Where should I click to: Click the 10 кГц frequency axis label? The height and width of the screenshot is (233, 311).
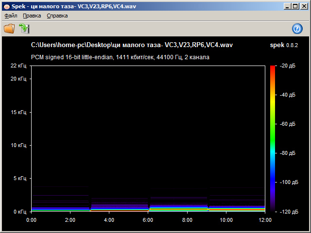click(18, 145)
